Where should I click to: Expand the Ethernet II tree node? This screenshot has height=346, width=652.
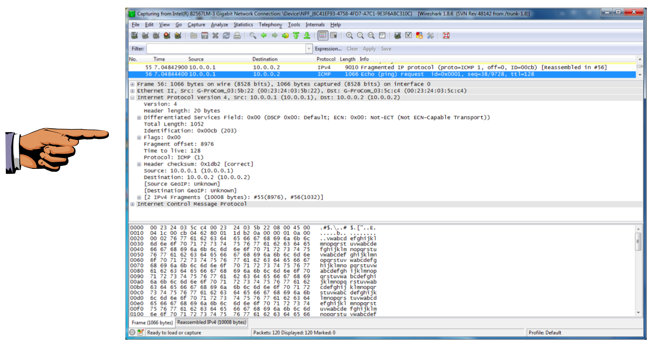133,91
